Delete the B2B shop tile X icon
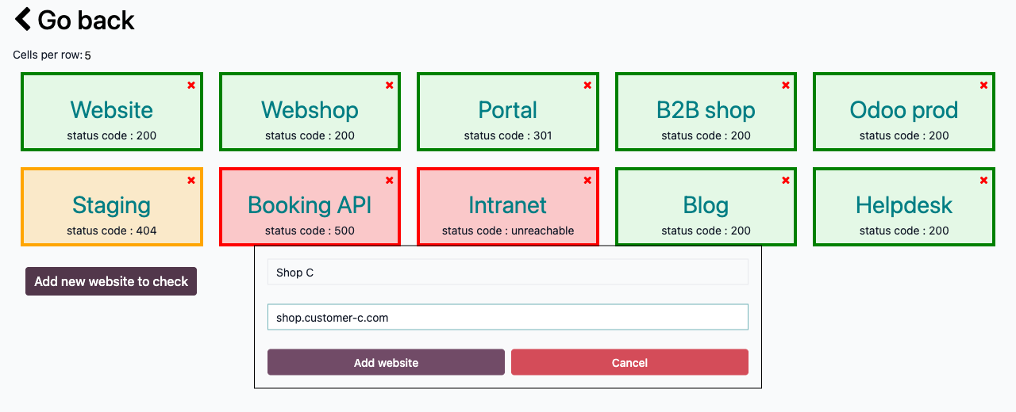 tap(786, 85)
